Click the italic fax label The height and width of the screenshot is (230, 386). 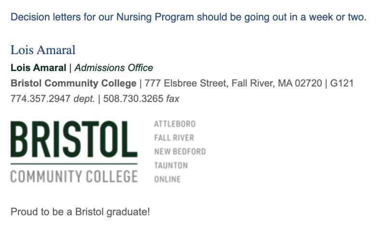(173, 99)
